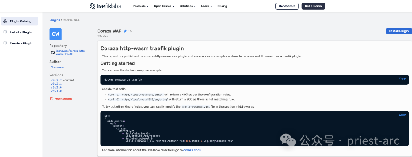The image size is (412, 157).
Task: Click Report an issue link
Action: click(x=63, y=99)
